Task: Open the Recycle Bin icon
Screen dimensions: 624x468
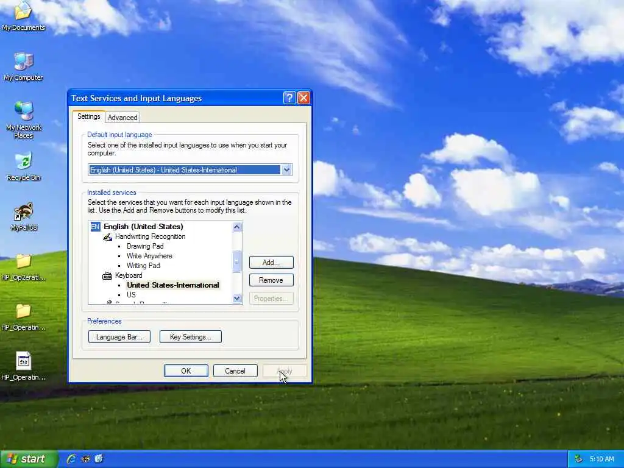Action: click(24, 166)
